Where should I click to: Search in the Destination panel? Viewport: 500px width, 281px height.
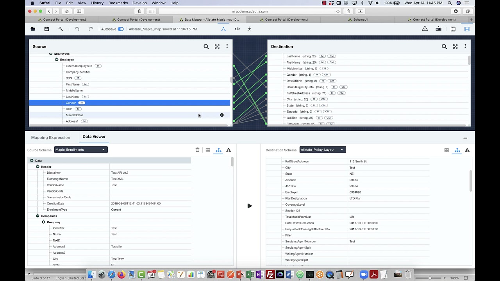pyautogui.click(x=444, y=46)
